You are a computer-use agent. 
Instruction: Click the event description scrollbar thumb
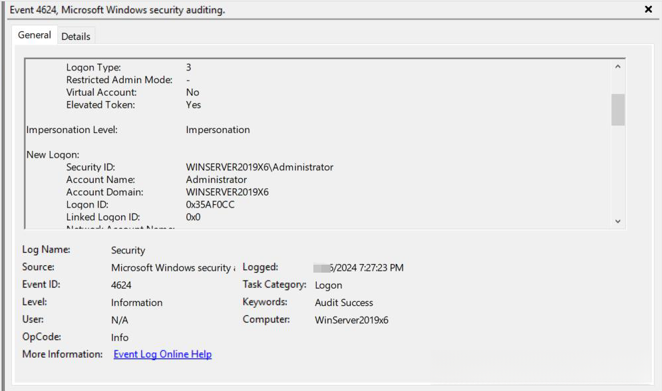[617, 110]
